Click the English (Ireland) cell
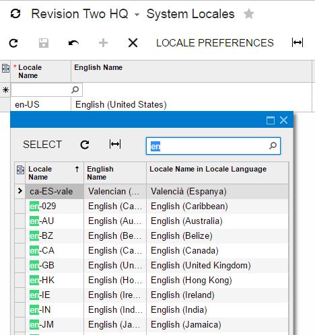The width and height of the screenshot is (315, 335). (217, 295)
